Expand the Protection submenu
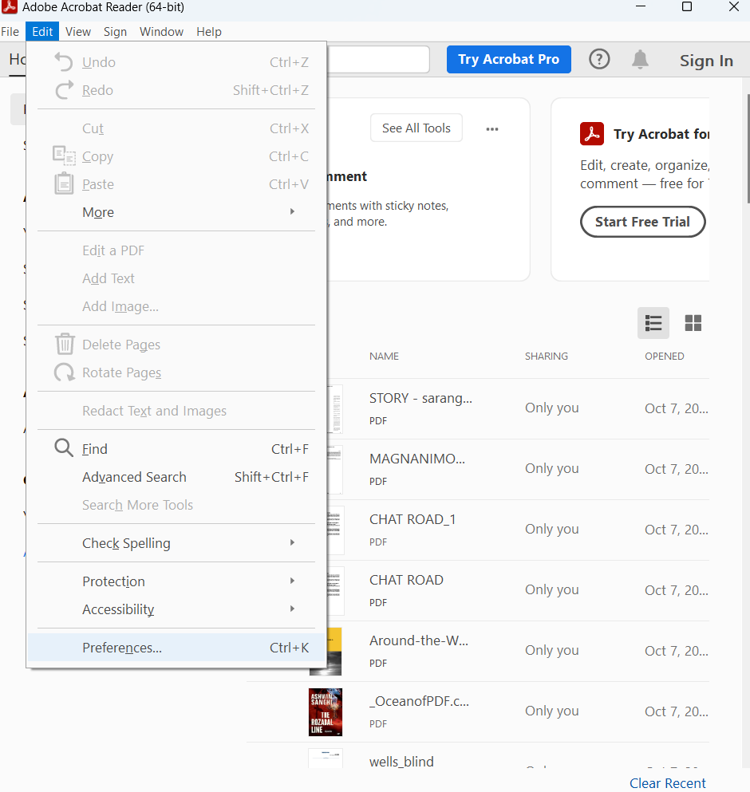 tap(176, 581)
